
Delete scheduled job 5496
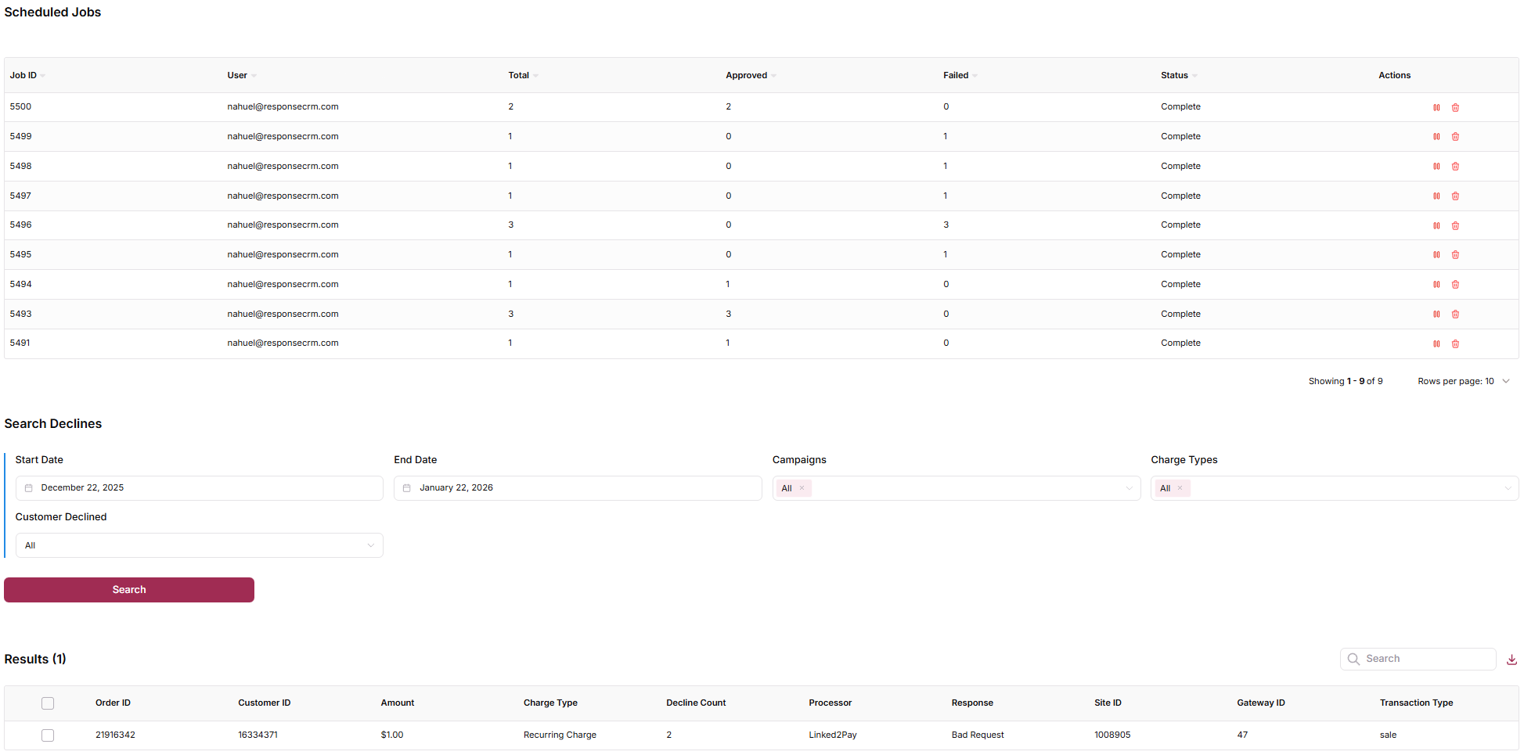[x=1455, y=226]
